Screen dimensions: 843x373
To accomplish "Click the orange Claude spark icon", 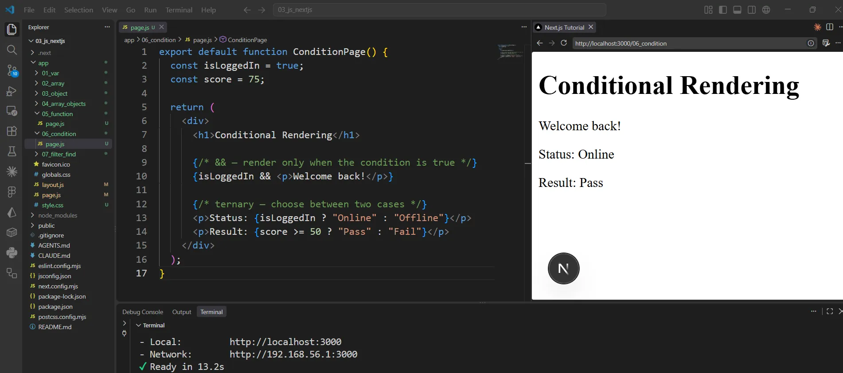I will pyautogui.click(x=817, y=27).
